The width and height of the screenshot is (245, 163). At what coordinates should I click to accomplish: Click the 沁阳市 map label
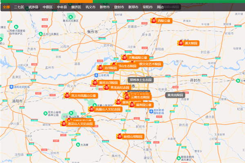click(65, 46)
